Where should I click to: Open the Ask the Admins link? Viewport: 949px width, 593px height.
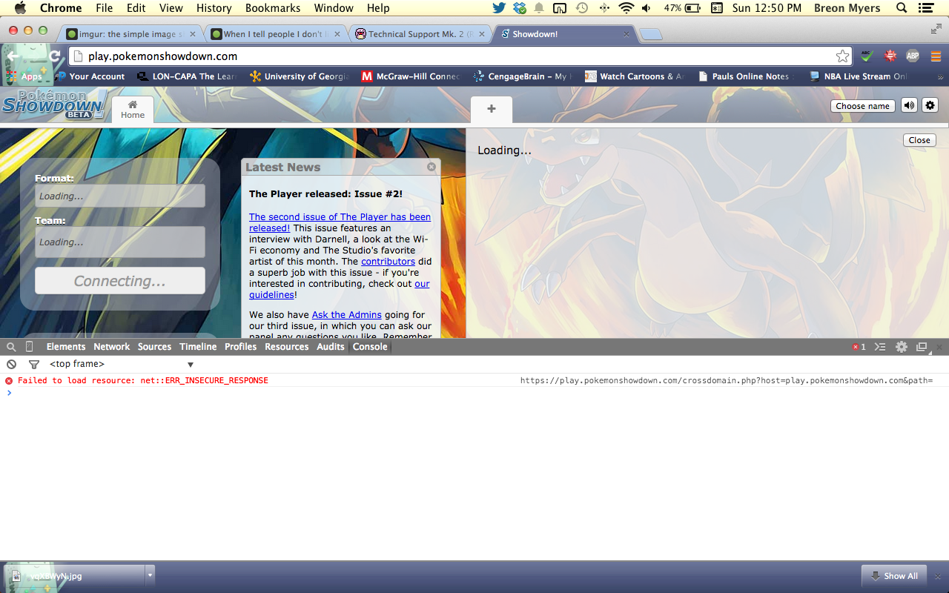tap(347, 315)
